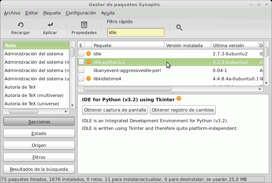Select Autoría de TeX section
The image size is (272, 183).
tap(36, 87)
